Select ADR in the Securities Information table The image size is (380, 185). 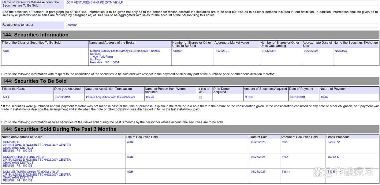point(6,51)
